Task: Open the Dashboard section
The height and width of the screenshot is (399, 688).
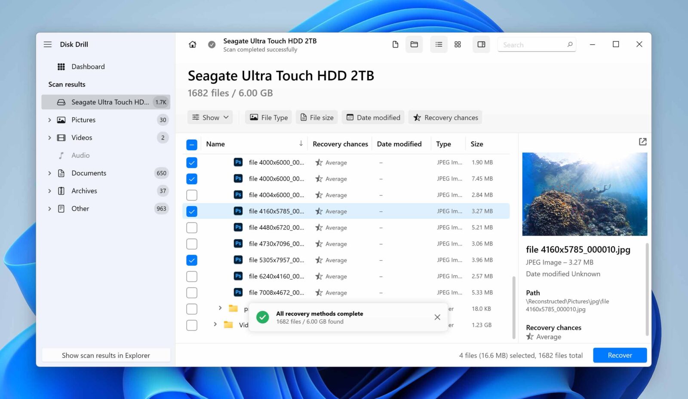Action: coord(88,66)
